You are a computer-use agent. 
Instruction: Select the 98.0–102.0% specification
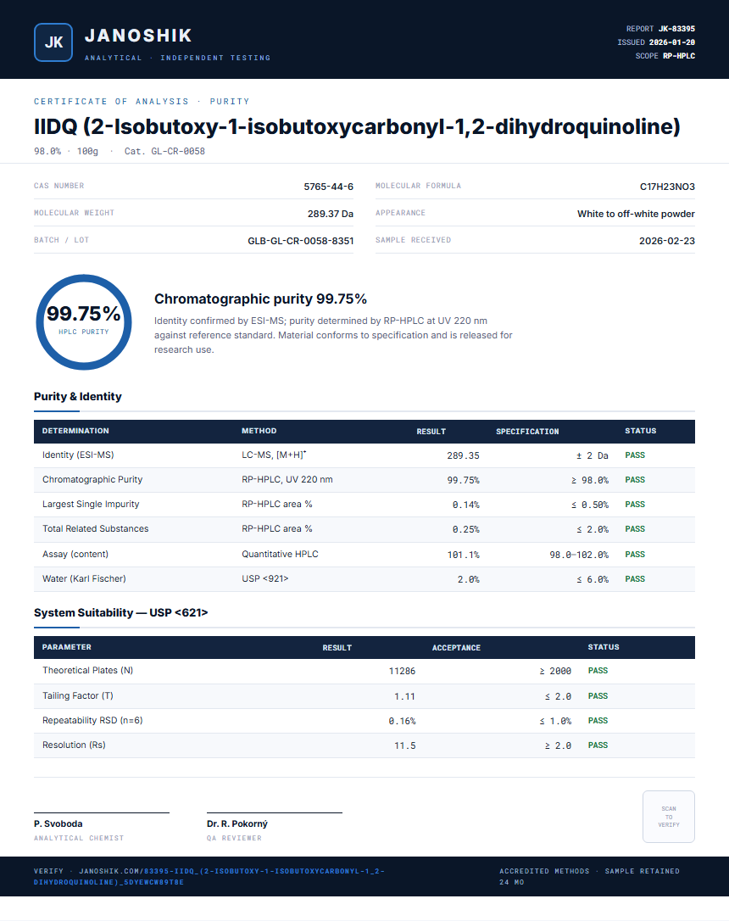pyautogui.click(x=579, y=555)
